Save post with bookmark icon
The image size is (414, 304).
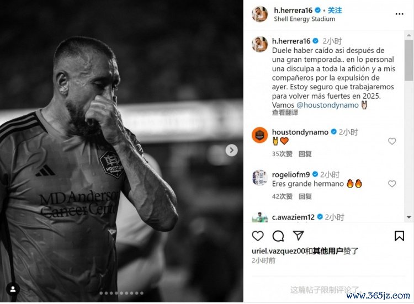[399, 236]
